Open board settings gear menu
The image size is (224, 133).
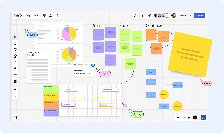tap(44, 16)
